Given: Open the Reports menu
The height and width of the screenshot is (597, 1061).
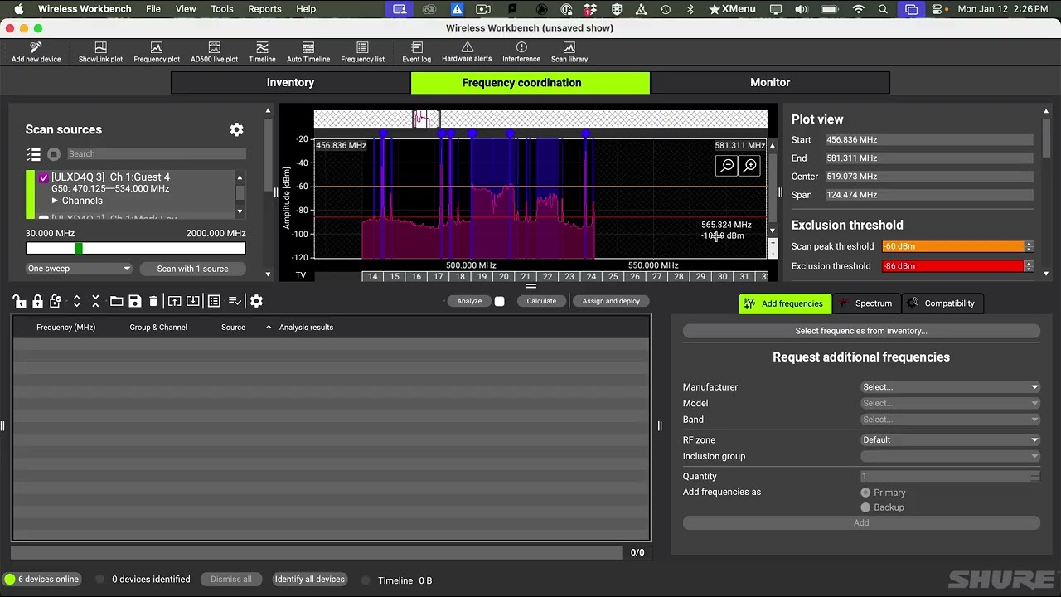Looking at the screenshot, I should [x=264, y=9].
